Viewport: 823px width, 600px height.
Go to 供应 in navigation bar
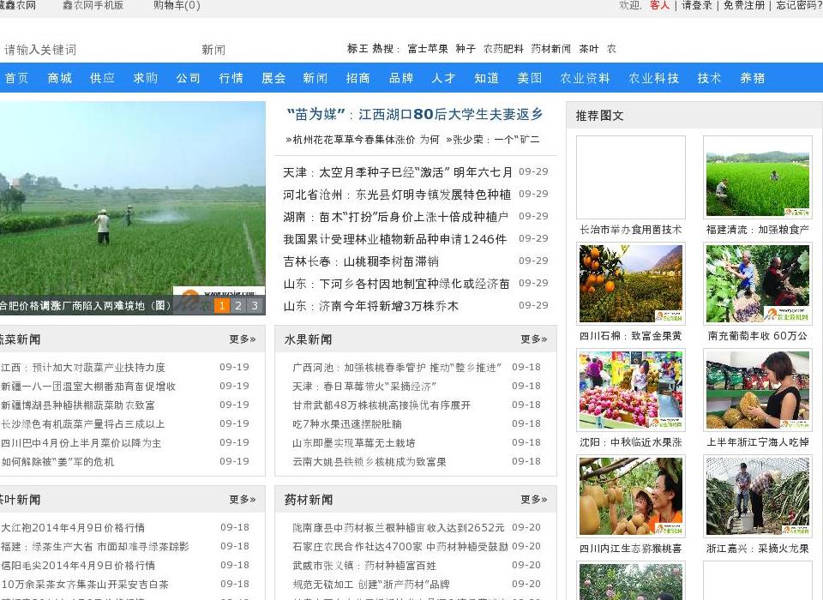102,78
